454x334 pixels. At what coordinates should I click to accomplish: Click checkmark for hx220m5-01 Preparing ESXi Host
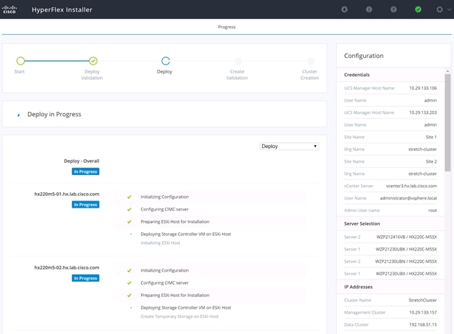tap(129, 221)
